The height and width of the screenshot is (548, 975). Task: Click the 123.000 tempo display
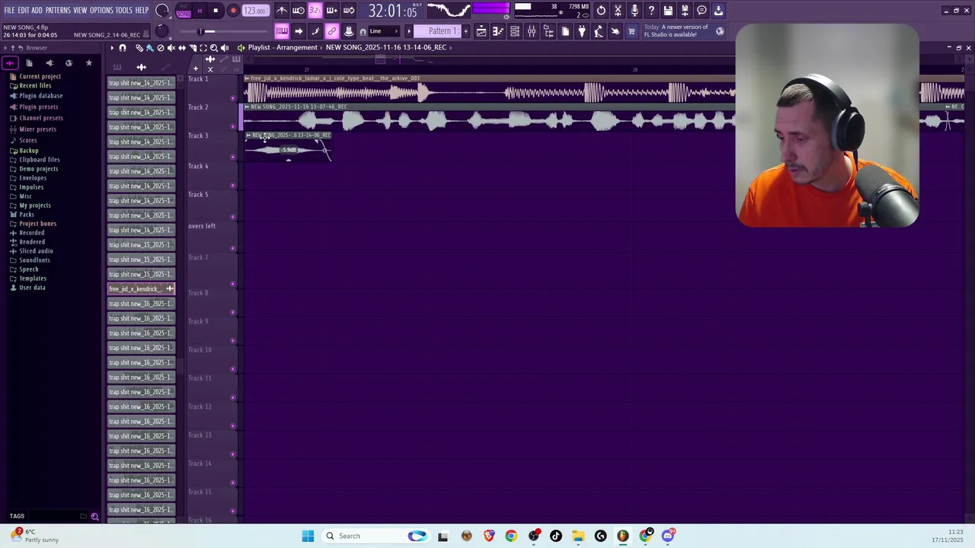(x=255, y=11)
